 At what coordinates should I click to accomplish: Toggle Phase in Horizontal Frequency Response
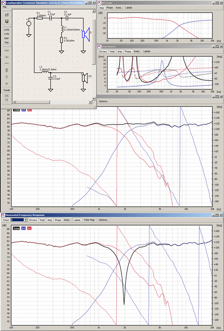(58, 220)
